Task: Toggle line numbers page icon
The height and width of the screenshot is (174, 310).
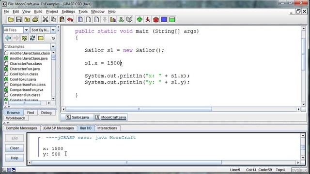Action: coord(97,19)
